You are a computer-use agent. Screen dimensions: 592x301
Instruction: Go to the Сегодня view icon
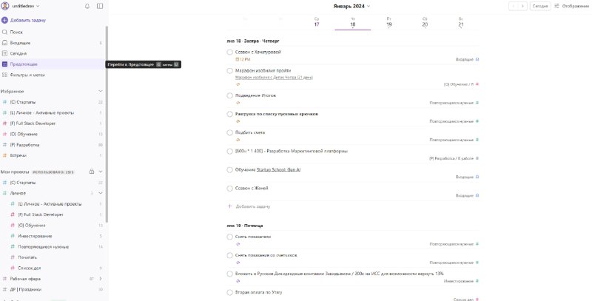(x=5, y=53)
